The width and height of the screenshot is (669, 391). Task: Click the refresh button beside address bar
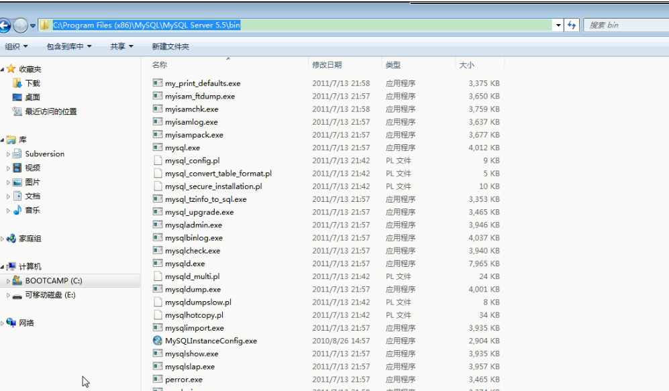[x=572, y=25]
